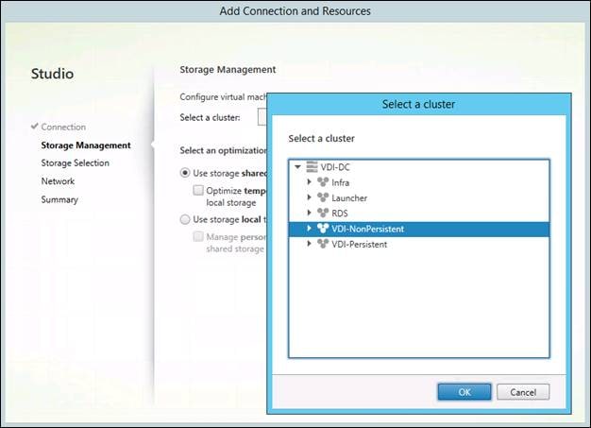591x428 pixels.
Task: Select the Launcher cluster label
Action: click(349, 198)
